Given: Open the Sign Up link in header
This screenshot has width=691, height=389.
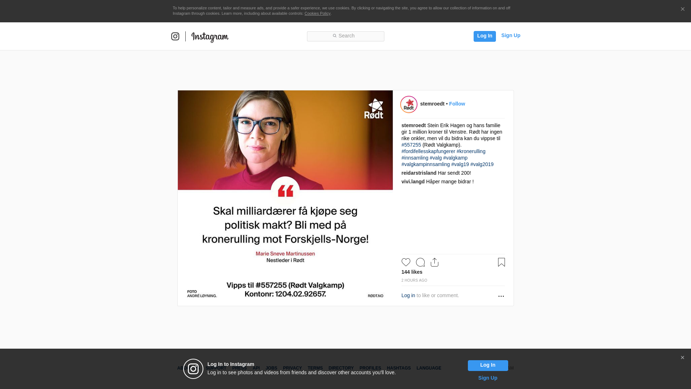Looking at the screenshot, I should (x=511, y=35).
